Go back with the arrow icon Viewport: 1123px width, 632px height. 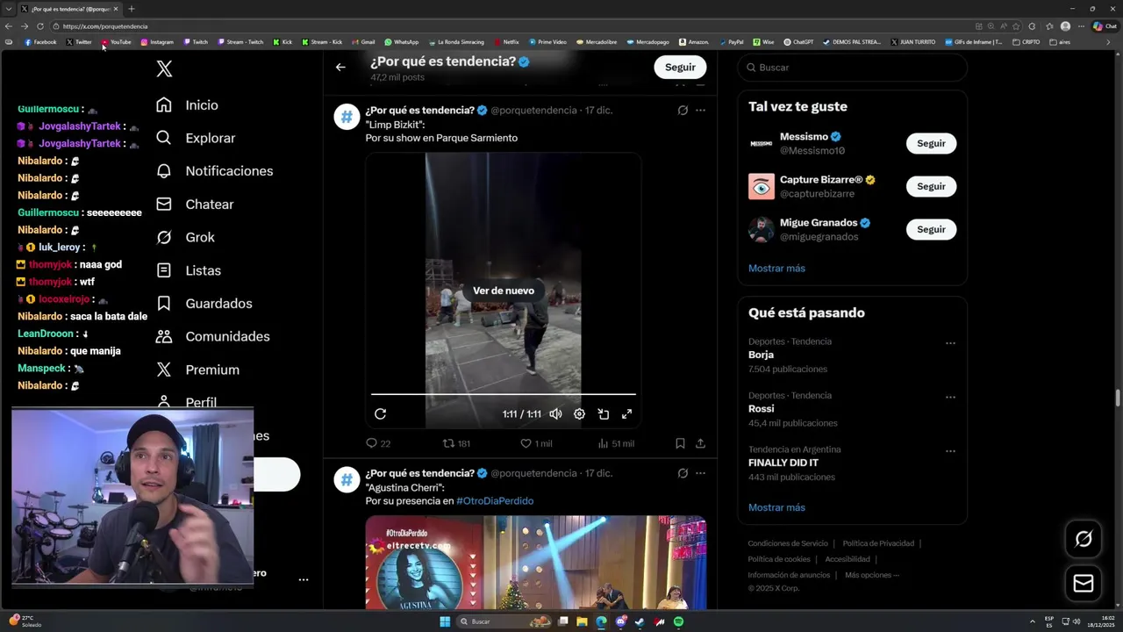340,67
